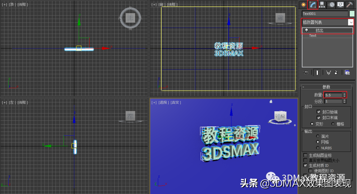Click the green Y-axis arrow in top viewport
The image size is (357, 194).
pos(79,21)
